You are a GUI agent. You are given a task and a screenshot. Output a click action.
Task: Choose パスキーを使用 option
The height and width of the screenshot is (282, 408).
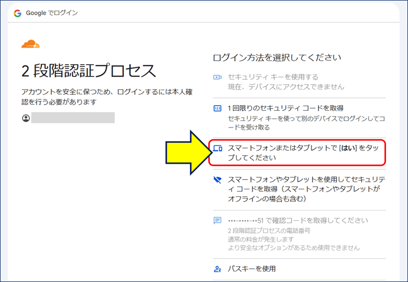tap(299, 269)
